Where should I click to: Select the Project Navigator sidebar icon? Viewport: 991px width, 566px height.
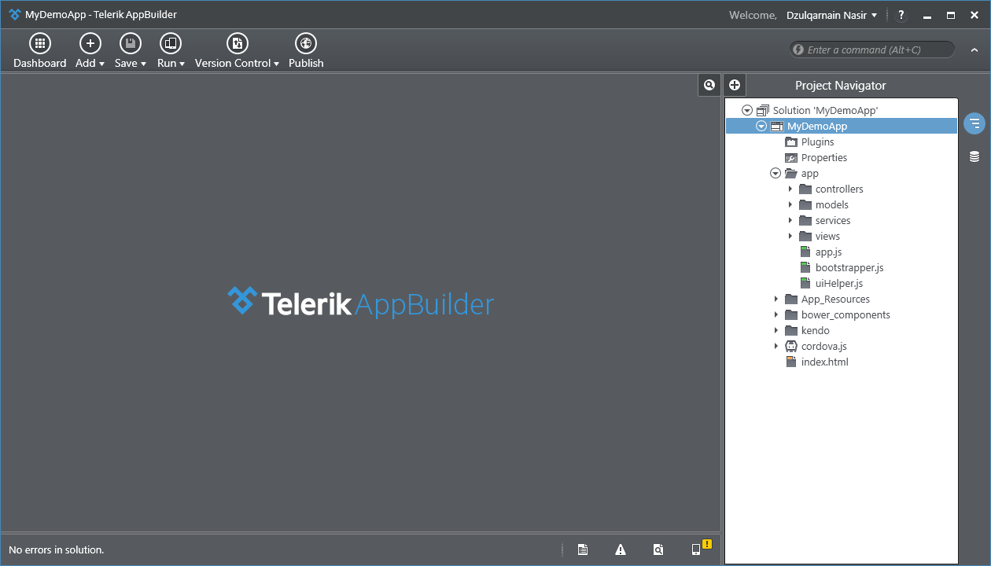(974, 123)
